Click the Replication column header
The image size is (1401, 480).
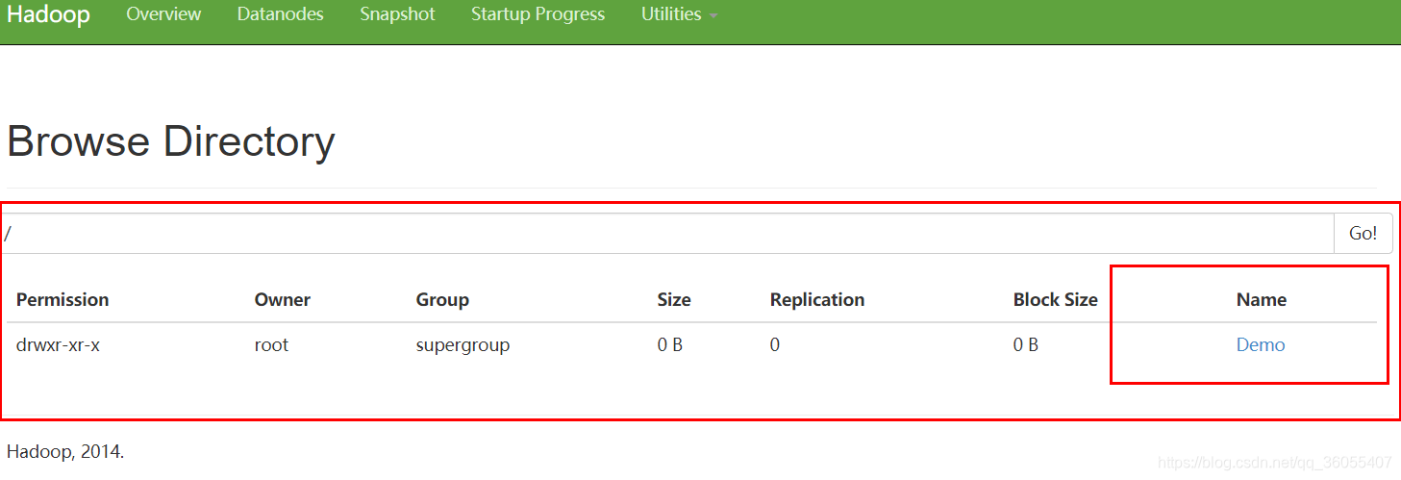[x=817, y=300]
